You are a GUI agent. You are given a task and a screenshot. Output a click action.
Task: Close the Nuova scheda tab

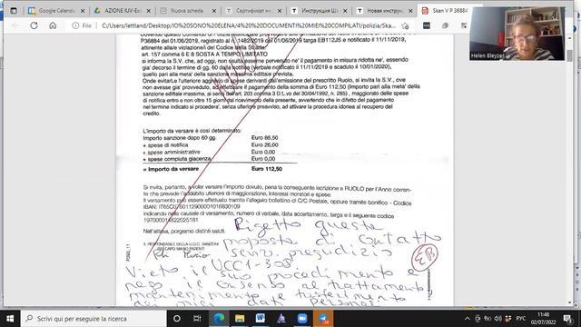[214, 11]
